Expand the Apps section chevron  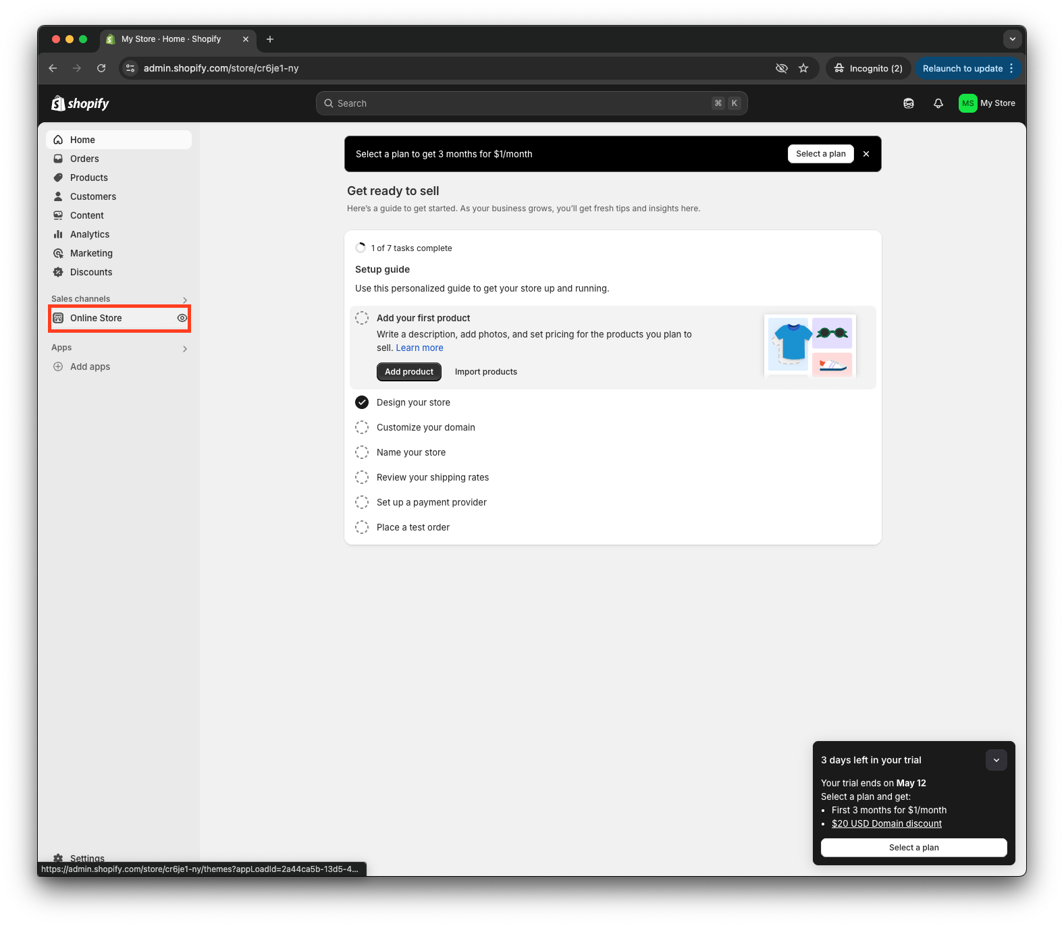(185, 348)
